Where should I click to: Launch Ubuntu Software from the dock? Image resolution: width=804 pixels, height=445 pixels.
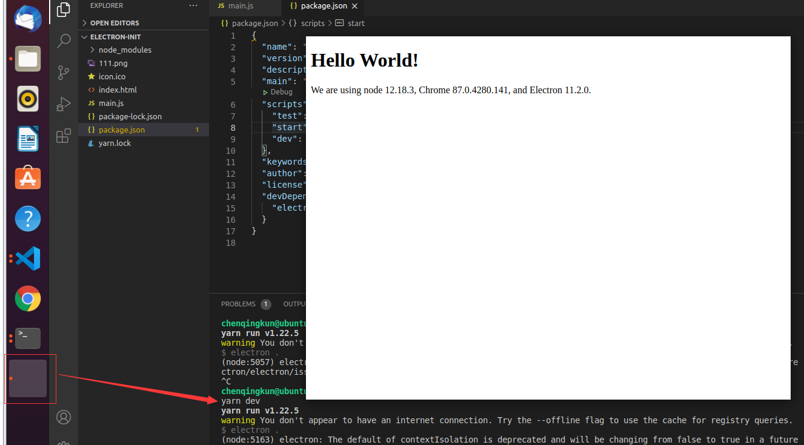[27, 179]
